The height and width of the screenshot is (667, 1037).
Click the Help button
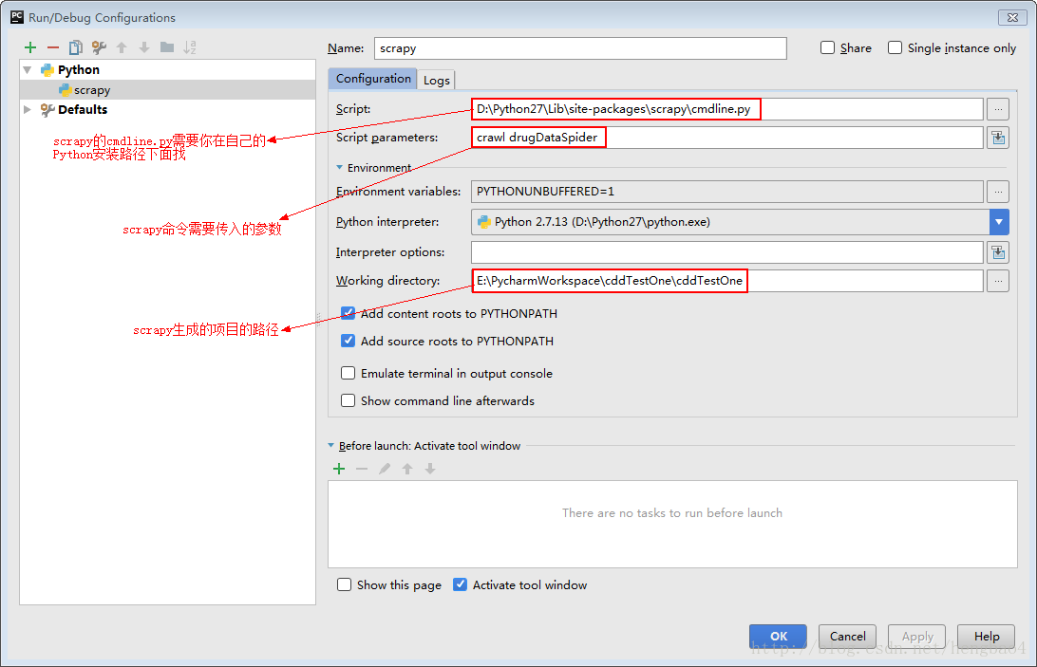tap(986, 636)
